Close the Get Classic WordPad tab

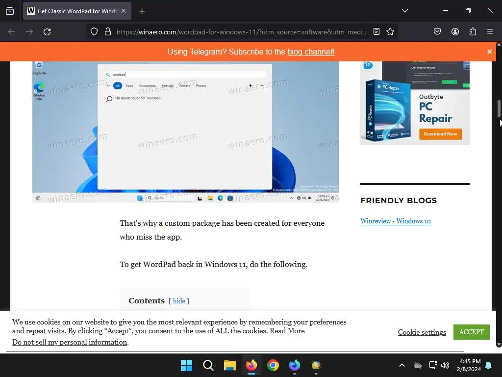[x=124, y=11]
